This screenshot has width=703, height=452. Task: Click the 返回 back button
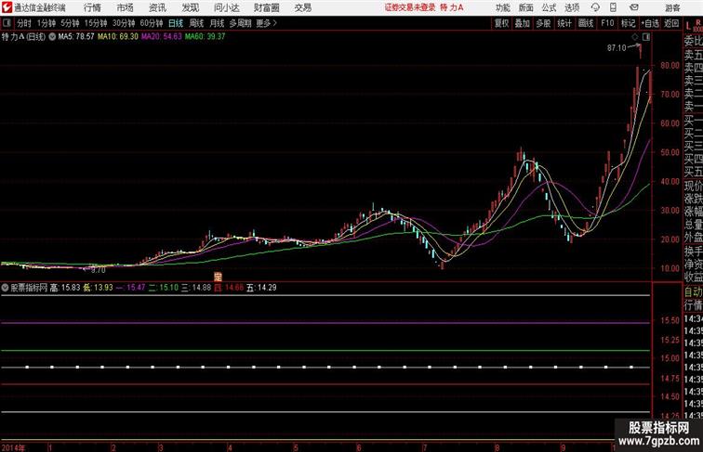pyautogui.click(x=671, y=23)
